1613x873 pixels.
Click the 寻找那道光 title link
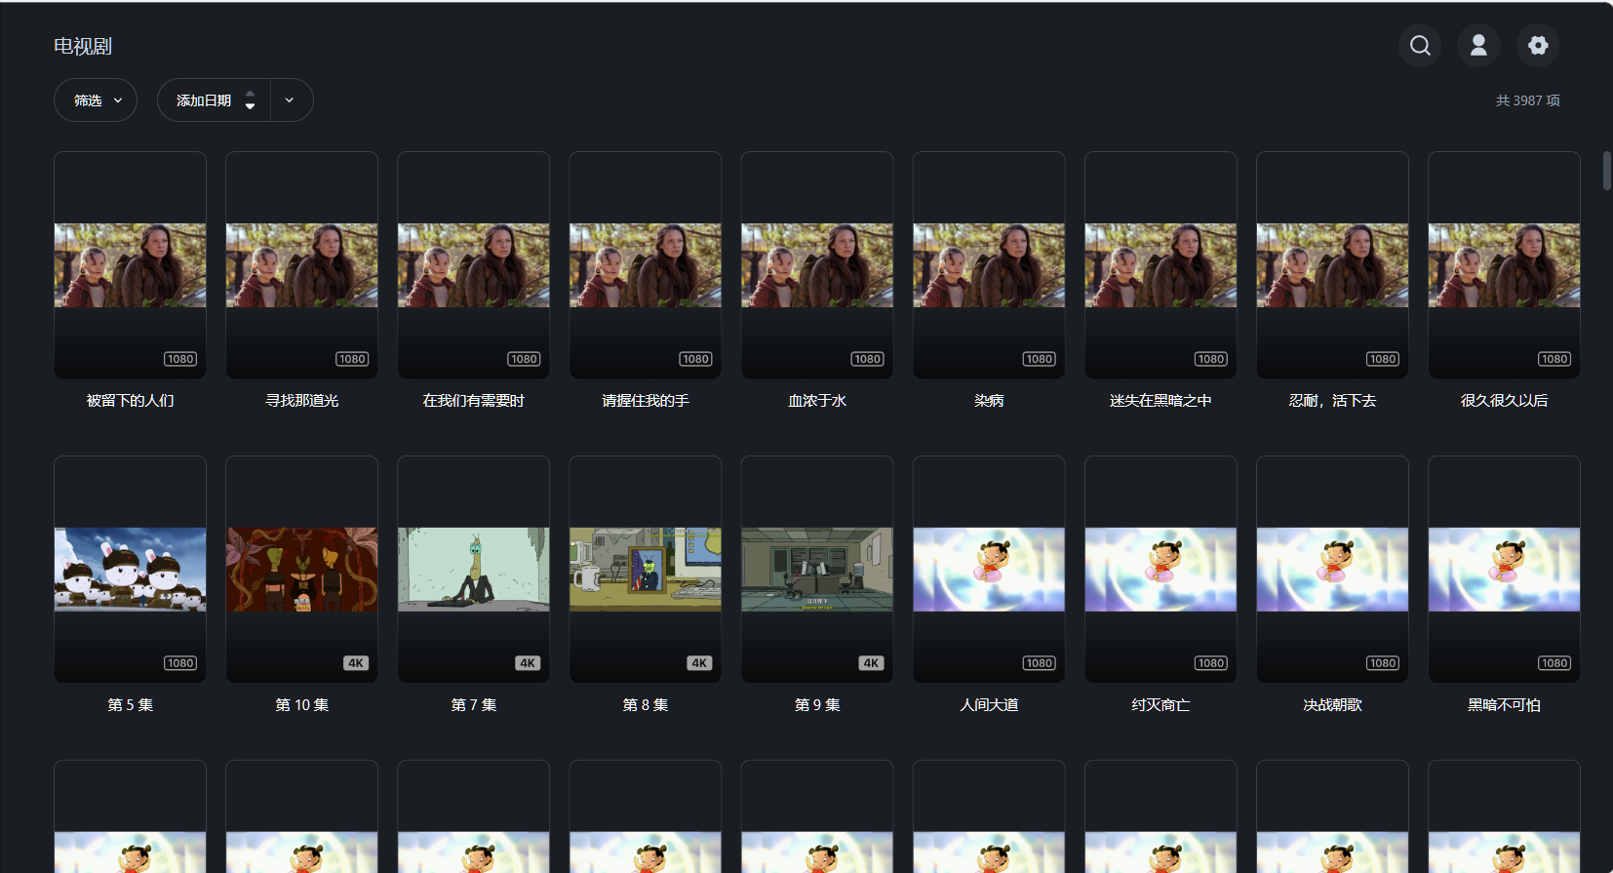click(301, 401)
